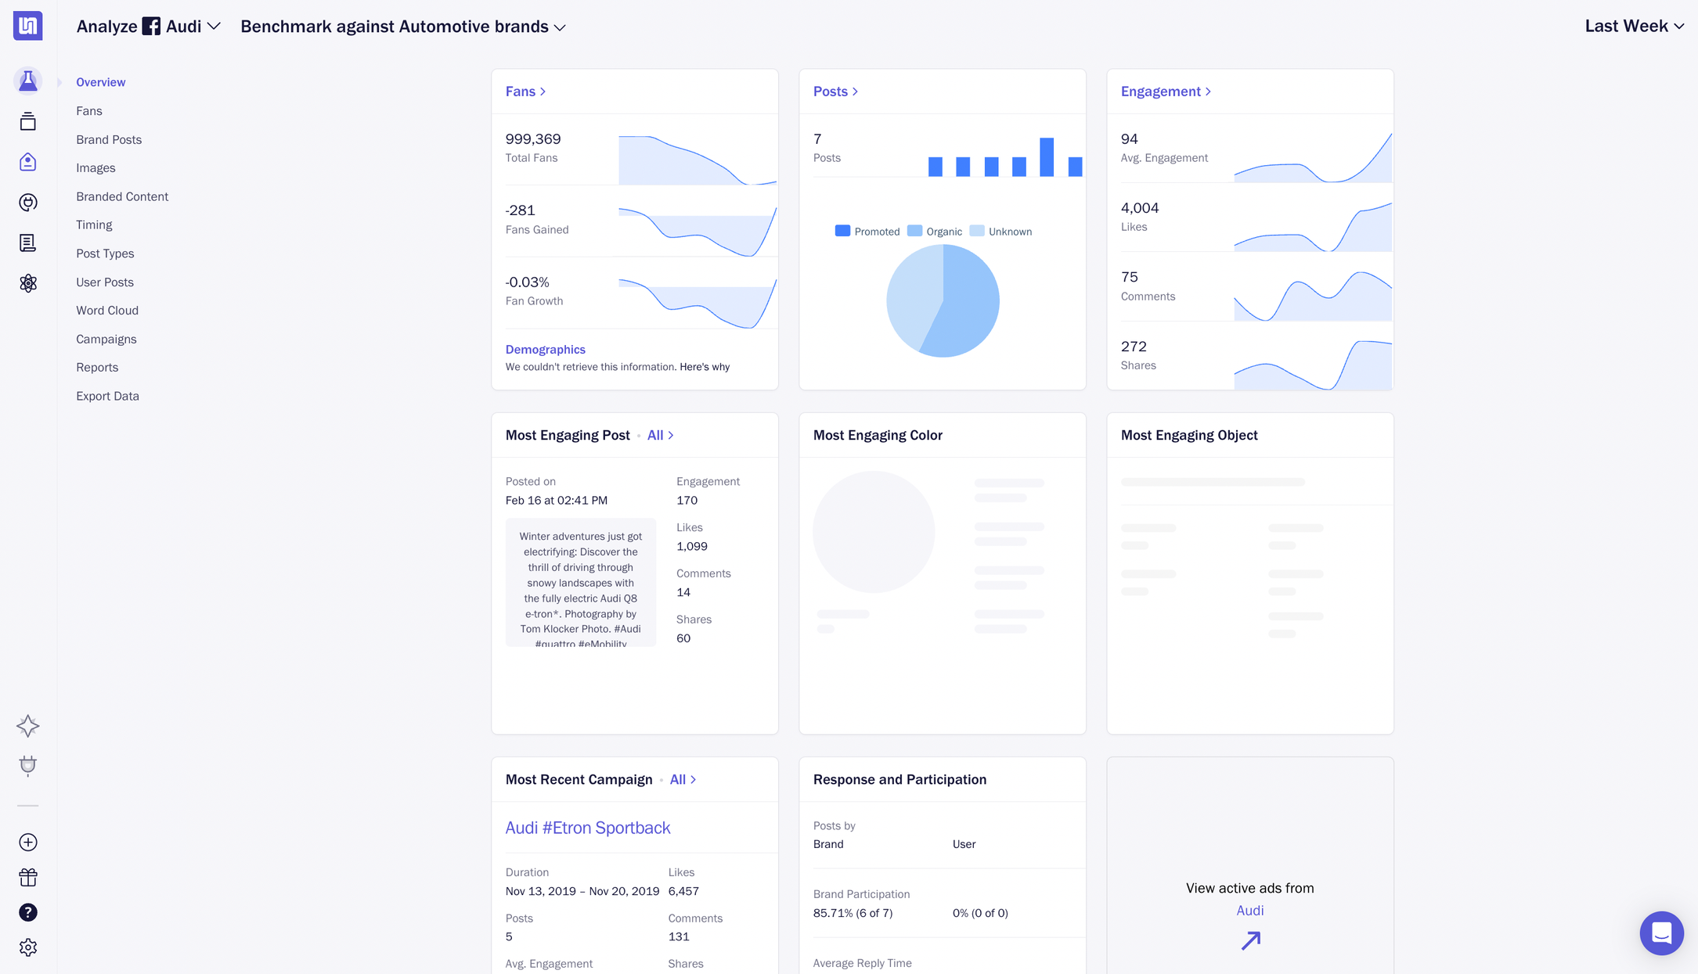Click the Feb 16 at 02:41 PM date
1698x974 pixels.
click(557, 501)
